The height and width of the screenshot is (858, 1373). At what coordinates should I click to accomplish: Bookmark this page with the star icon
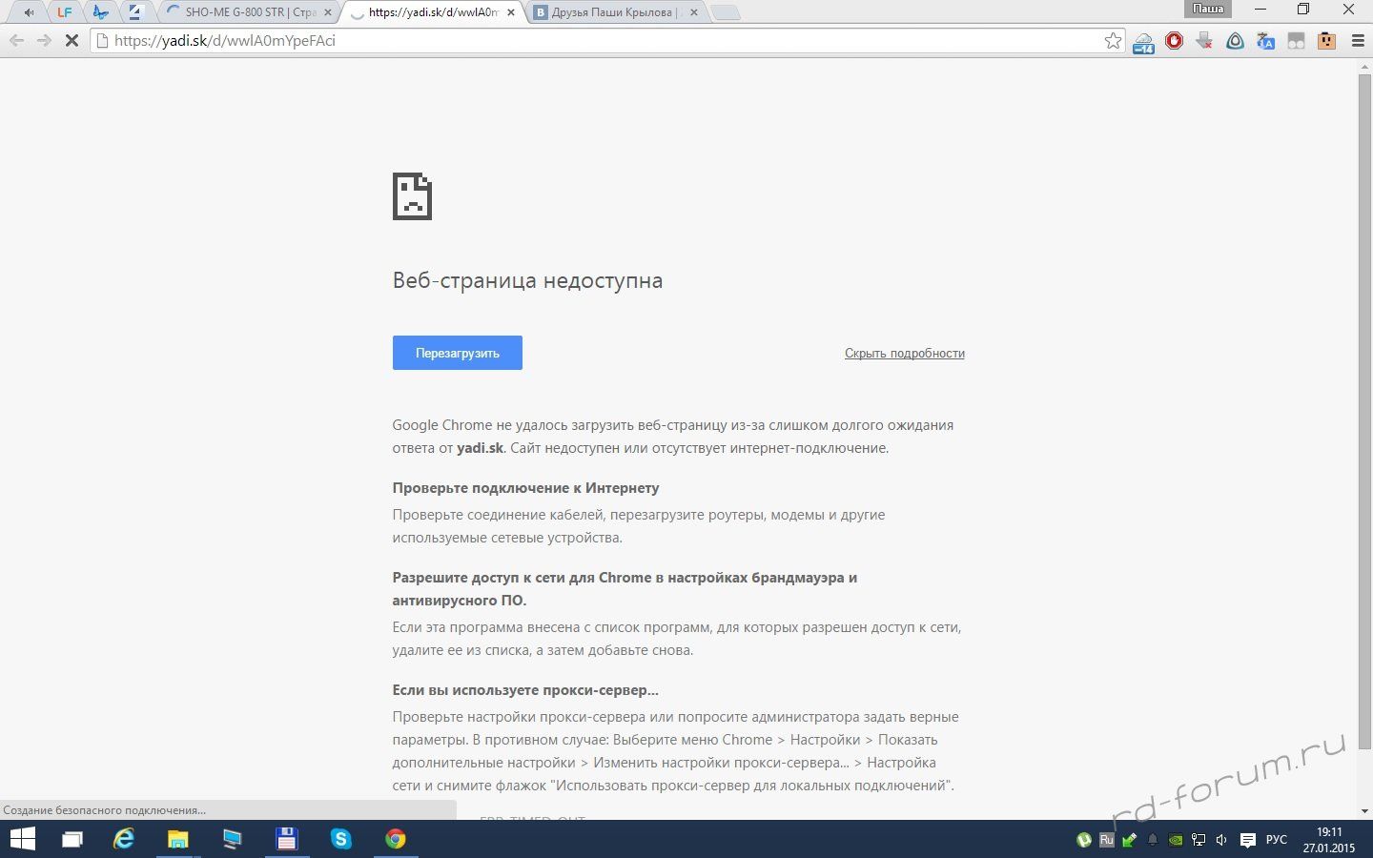click(1113, 41)
